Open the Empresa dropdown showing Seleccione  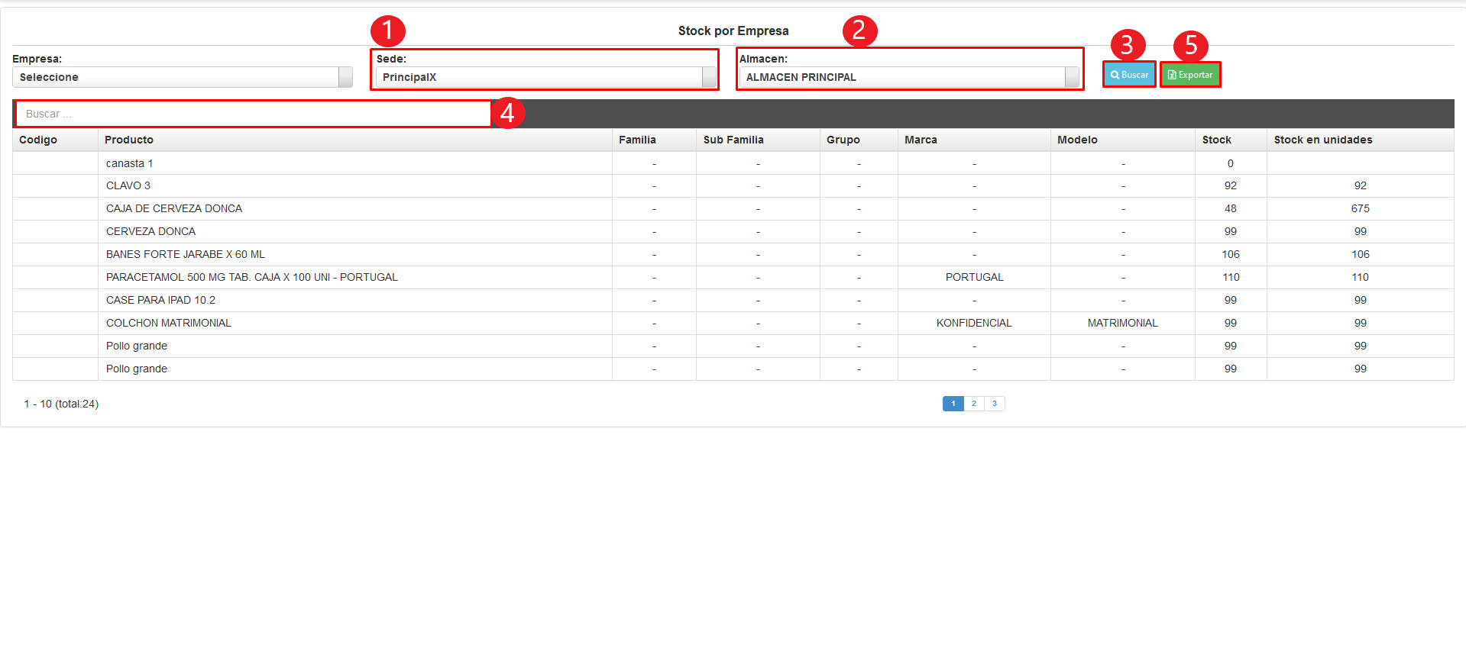point(183,77)
